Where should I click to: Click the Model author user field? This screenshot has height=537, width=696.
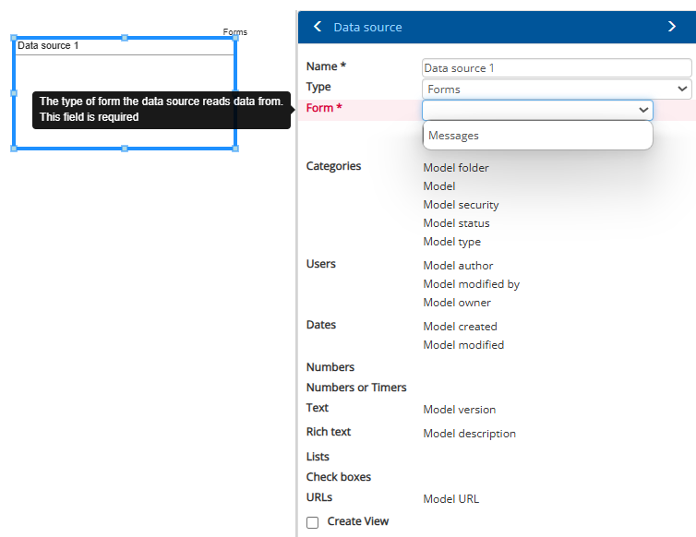tap(457, 266)
